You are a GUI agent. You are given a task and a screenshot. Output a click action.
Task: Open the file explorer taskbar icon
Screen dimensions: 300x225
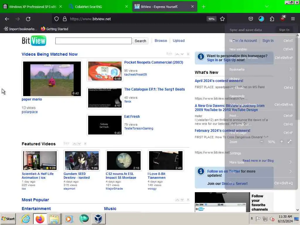(x=54, y=219)
